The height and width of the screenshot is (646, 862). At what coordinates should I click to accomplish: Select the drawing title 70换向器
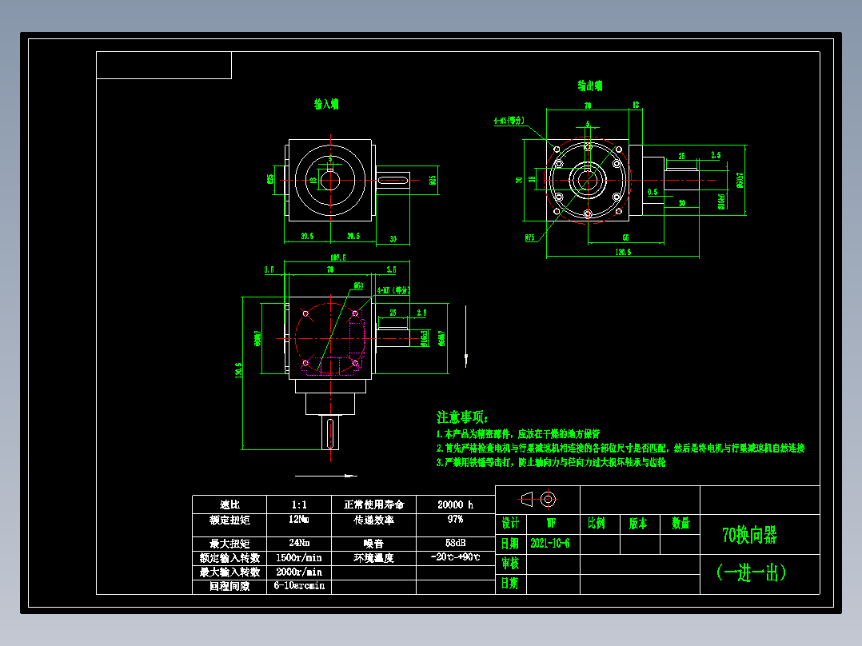[x=749, y=535]
